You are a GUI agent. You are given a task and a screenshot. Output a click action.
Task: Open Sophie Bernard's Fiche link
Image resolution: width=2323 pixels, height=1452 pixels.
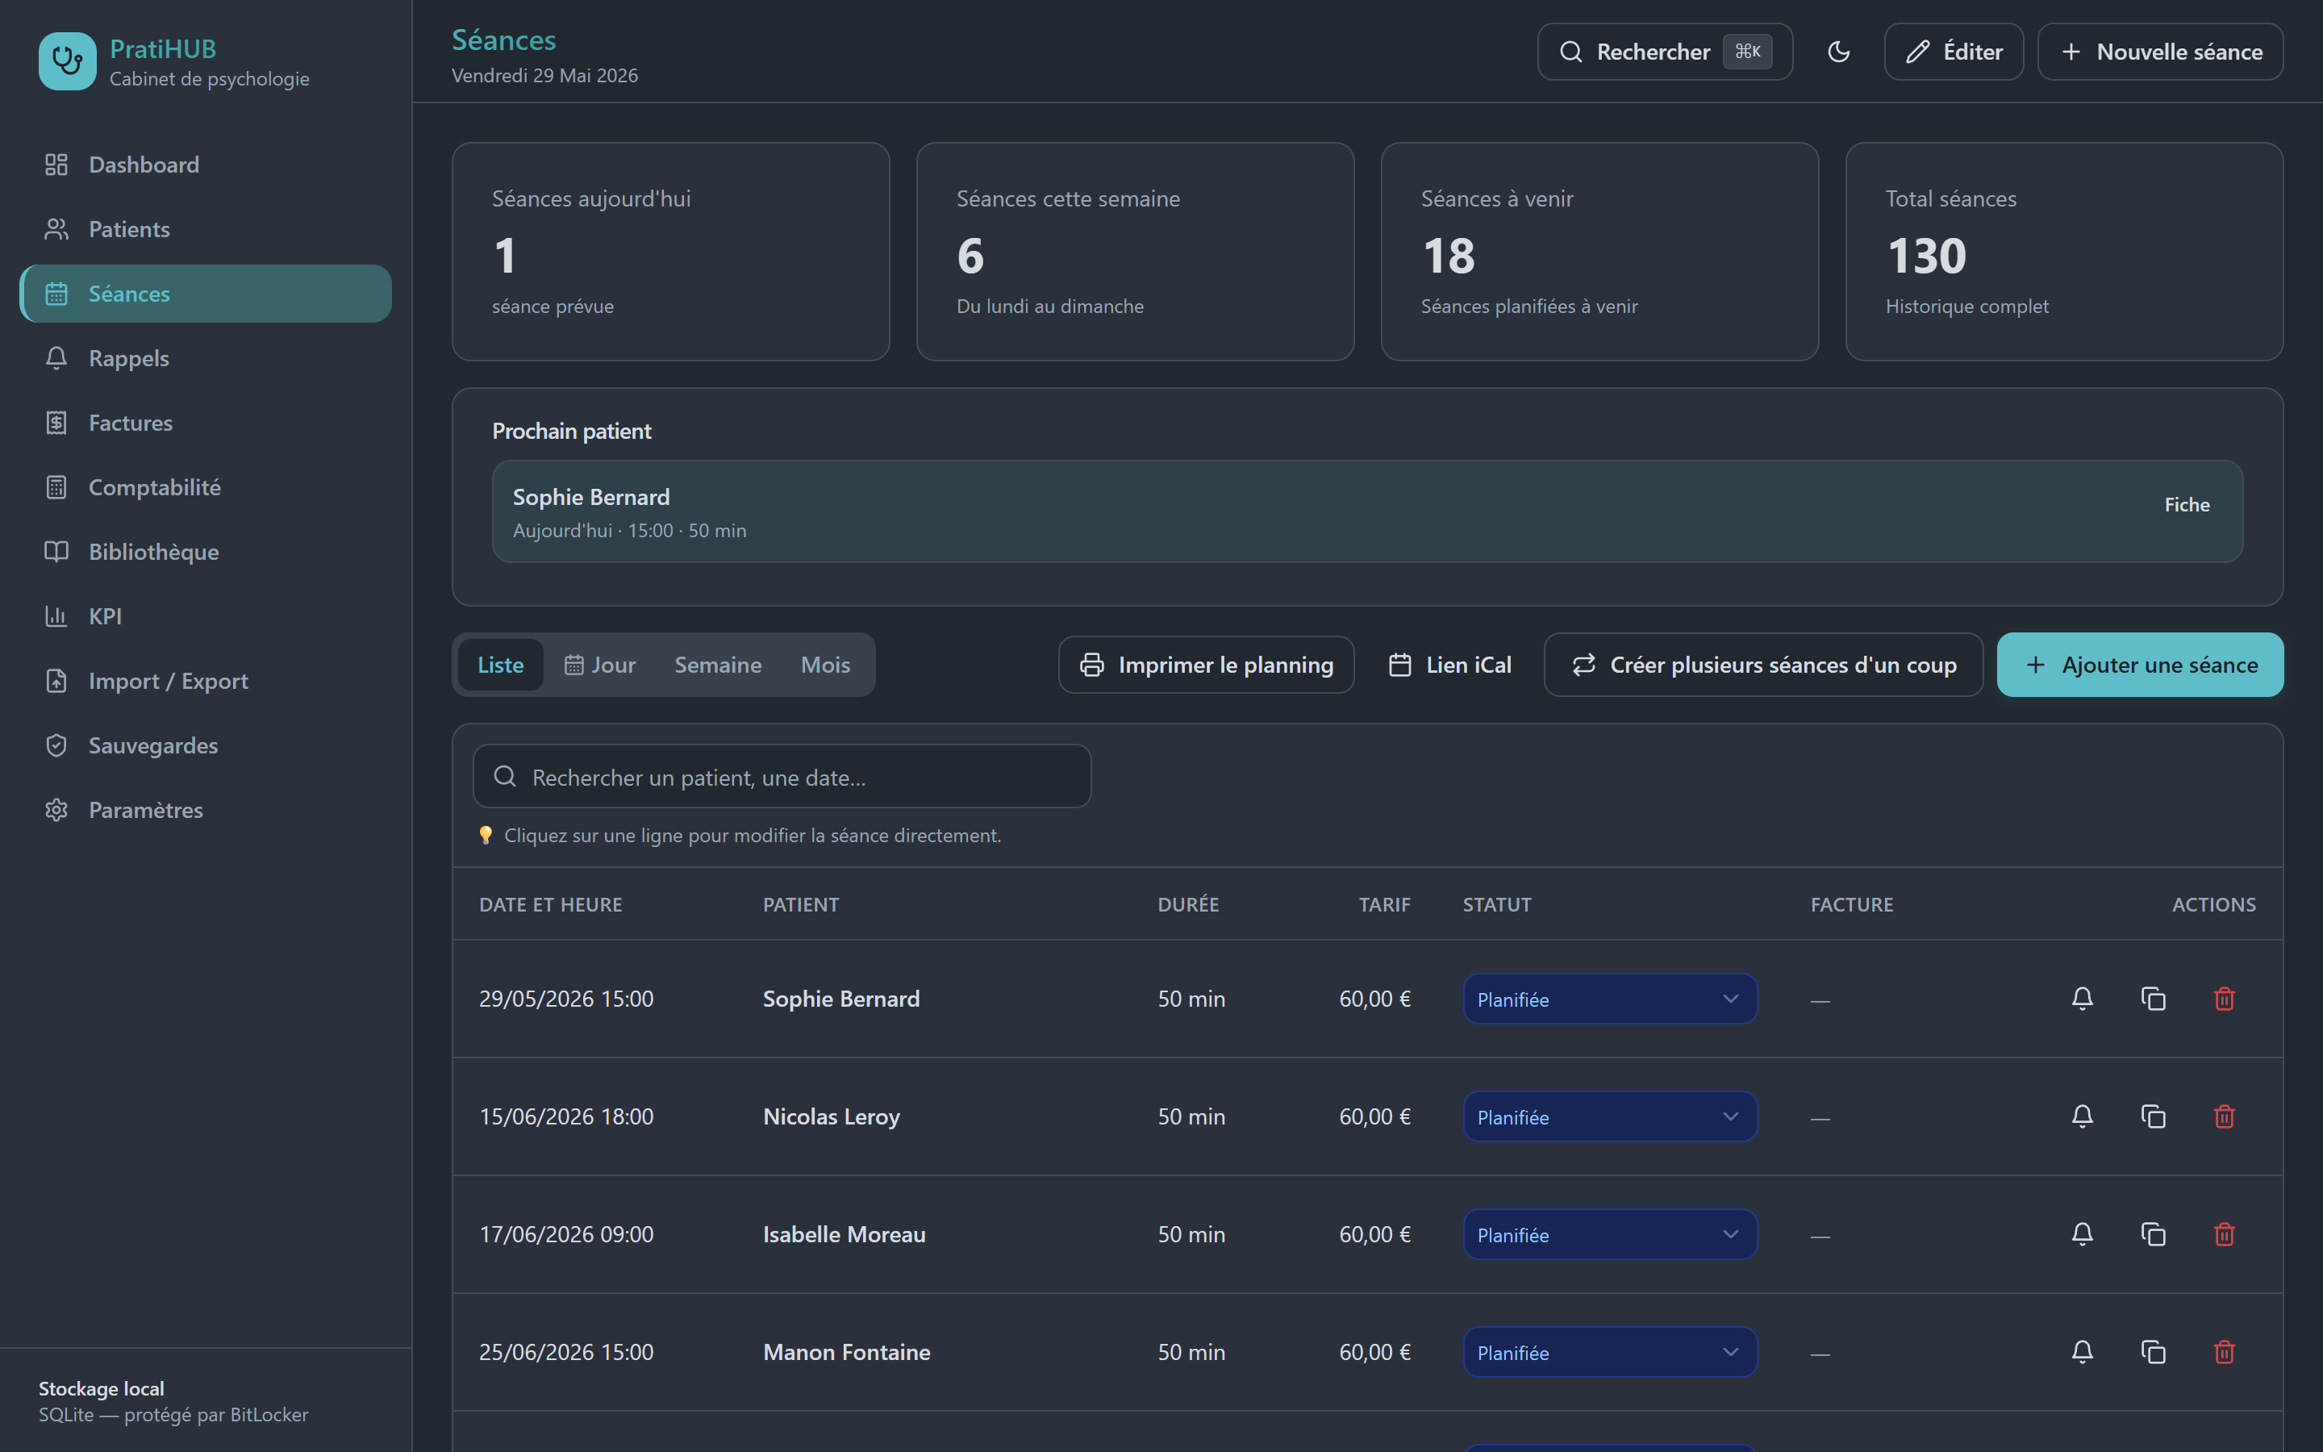(x=2187, y=505)
